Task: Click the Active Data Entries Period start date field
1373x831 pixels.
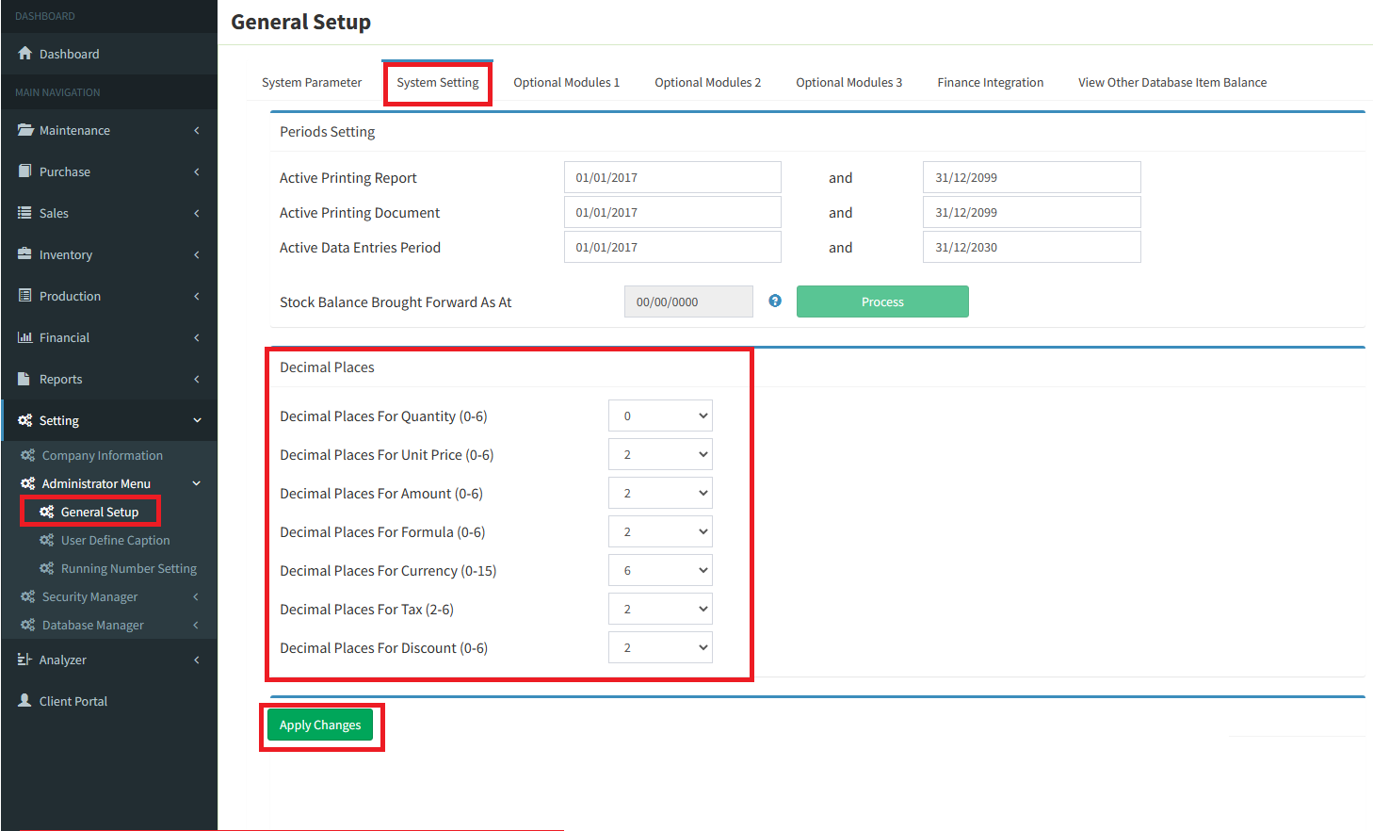Action: (x=672, y=247)
